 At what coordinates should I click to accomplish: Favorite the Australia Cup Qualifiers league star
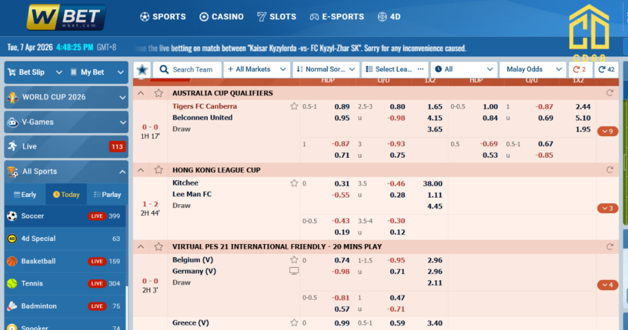point(159,93)
